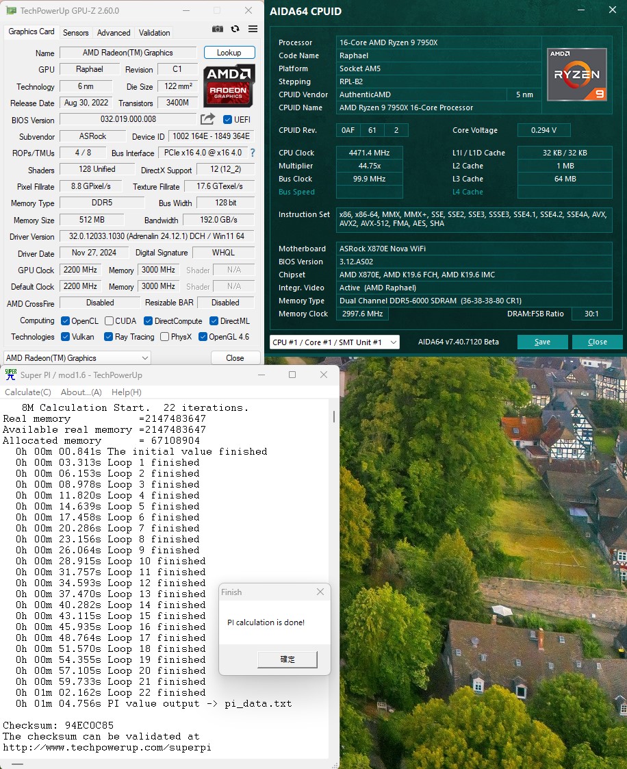
Task: Click the Ryzen 9 logo in AIDA64
Action: (x=577, y=75)
